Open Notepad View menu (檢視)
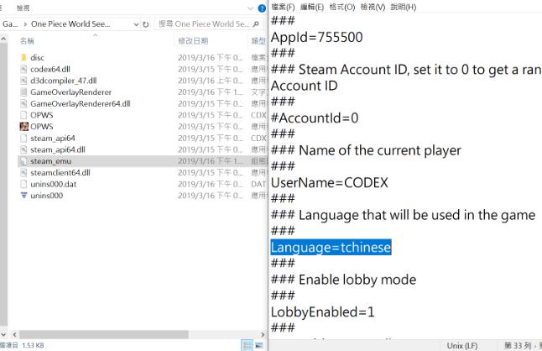The height and width of the screenshot is (351, 542). click(373, 7)
